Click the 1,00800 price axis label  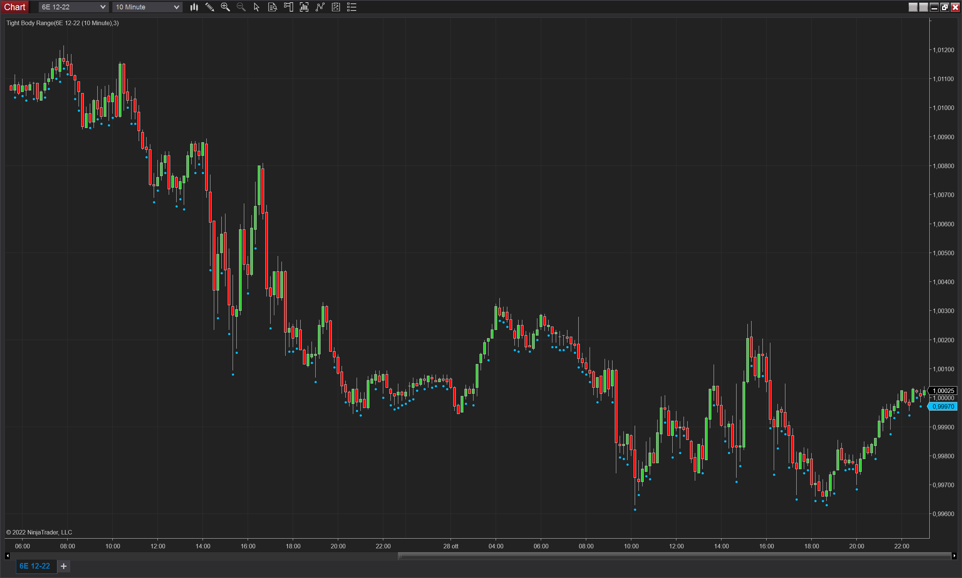(x=943, y=166)
